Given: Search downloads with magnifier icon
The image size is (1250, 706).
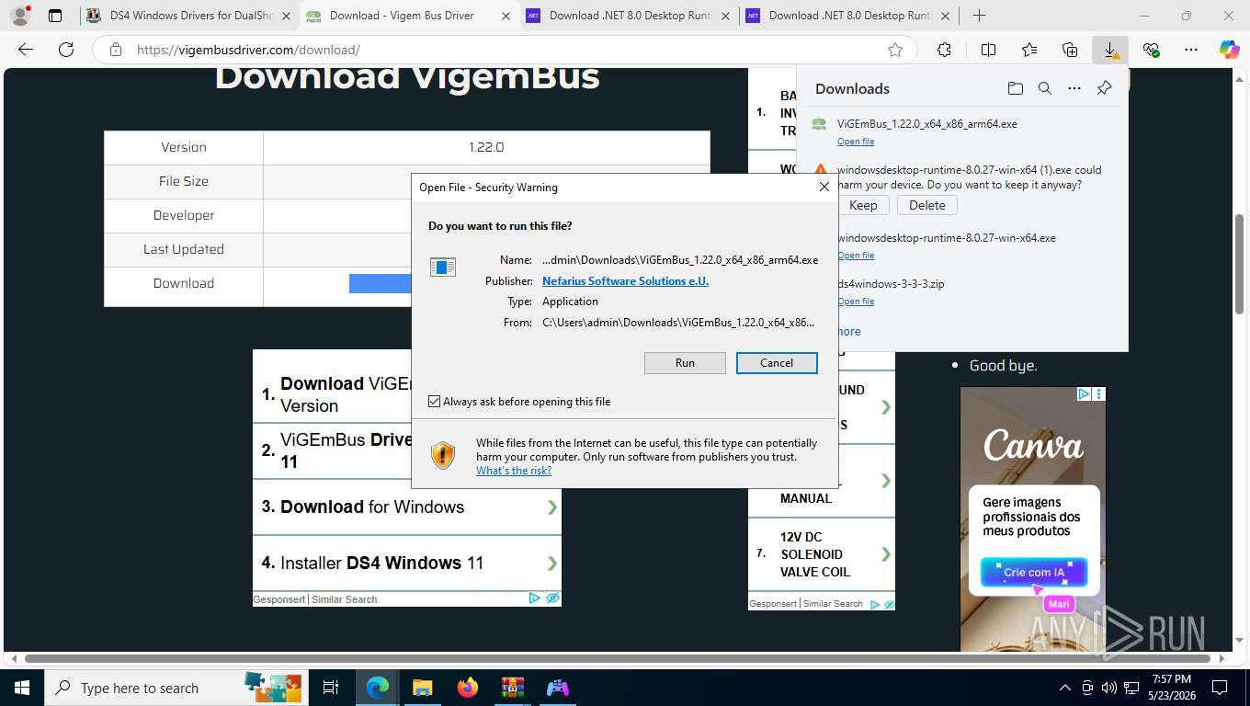Looking at the screenshot, I should [1044, 88].
